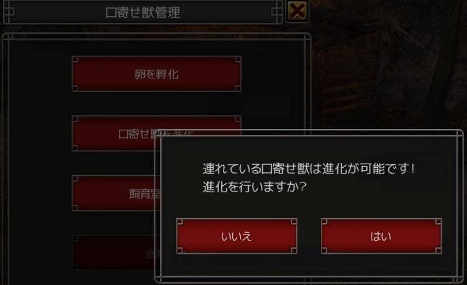Click the dimmed 治療 button

(116, 253)
